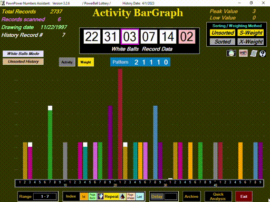The width and height of the screenshot is (270, 202).
Task: Click the tall green bar with white cap
Action: tap(50, 143)
